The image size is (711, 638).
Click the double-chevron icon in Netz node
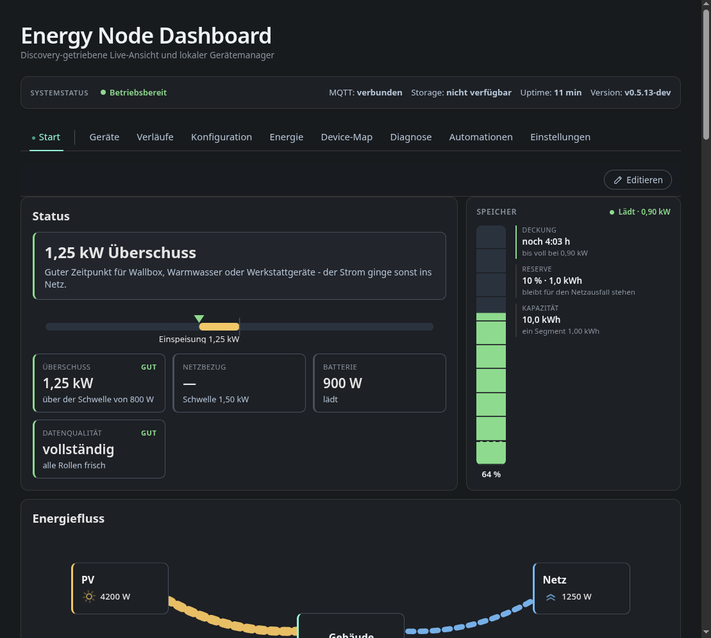point(551,597)
